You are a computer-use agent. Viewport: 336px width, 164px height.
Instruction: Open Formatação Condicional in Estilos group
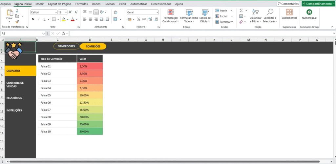point(171,16)
